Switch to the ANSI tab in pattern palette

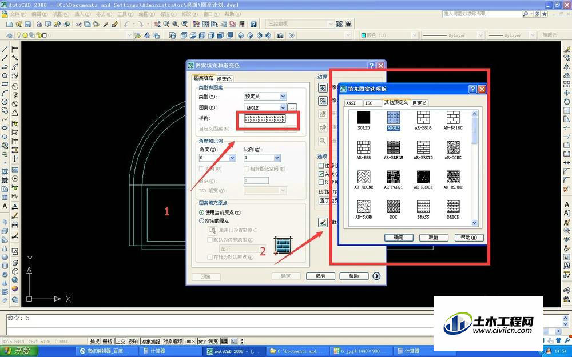351,103
